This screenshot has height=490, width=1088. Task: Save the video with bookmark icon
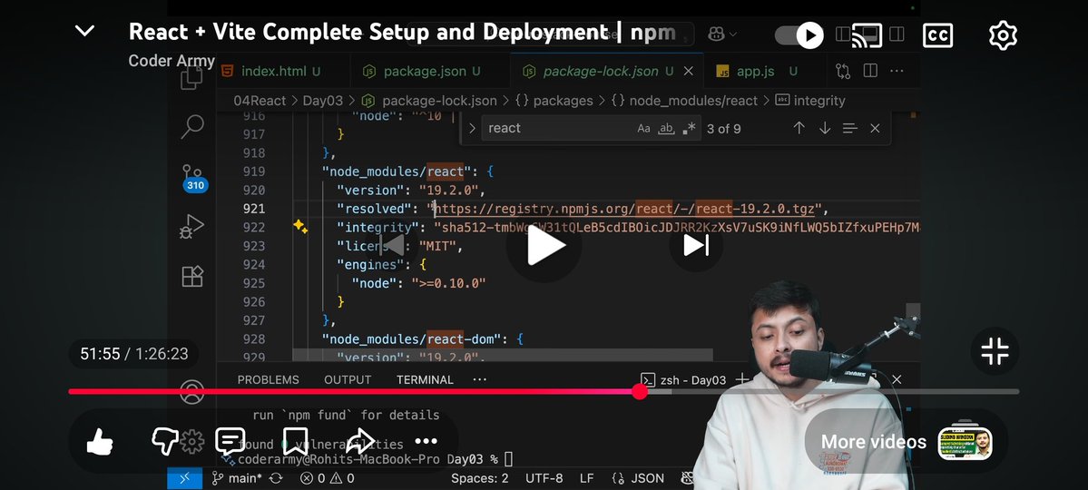[295, 441]
